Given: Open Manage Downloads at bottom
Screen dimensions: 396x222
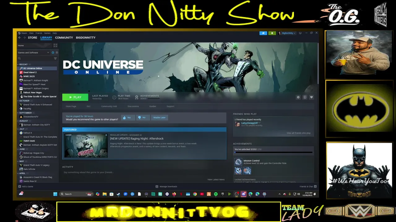Looking at the screenshot, I should pos(166,187).
